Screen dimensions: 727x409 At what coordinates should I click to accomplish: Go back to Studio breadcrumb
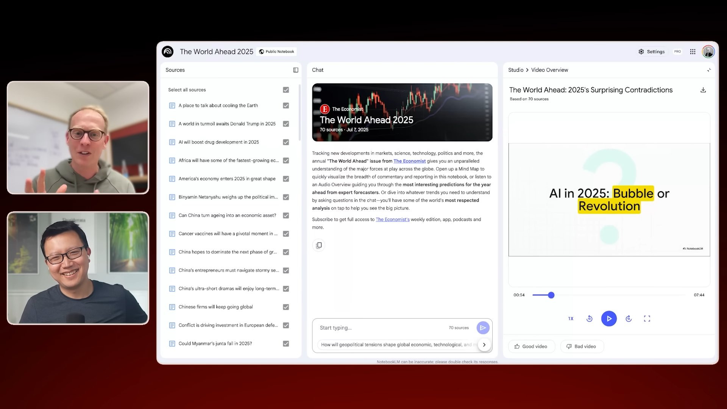tap(516, 70)
